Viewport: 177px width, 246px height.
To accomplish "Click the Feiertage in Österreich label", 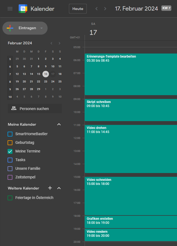I will click(34, 198).
